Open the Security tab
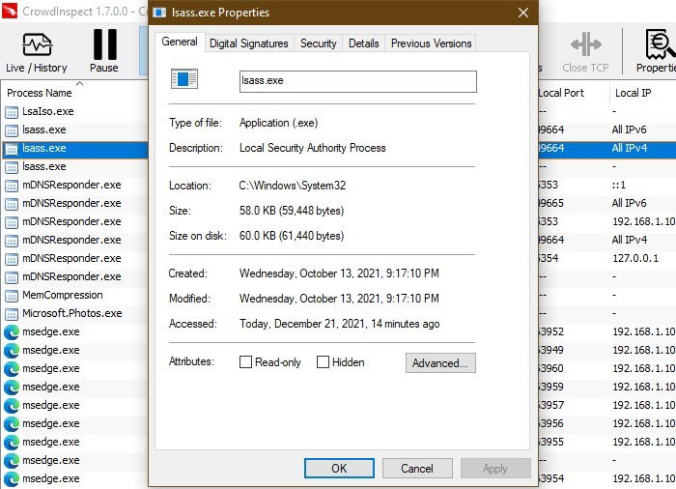 pyautogui.click(x=318, y=43)
